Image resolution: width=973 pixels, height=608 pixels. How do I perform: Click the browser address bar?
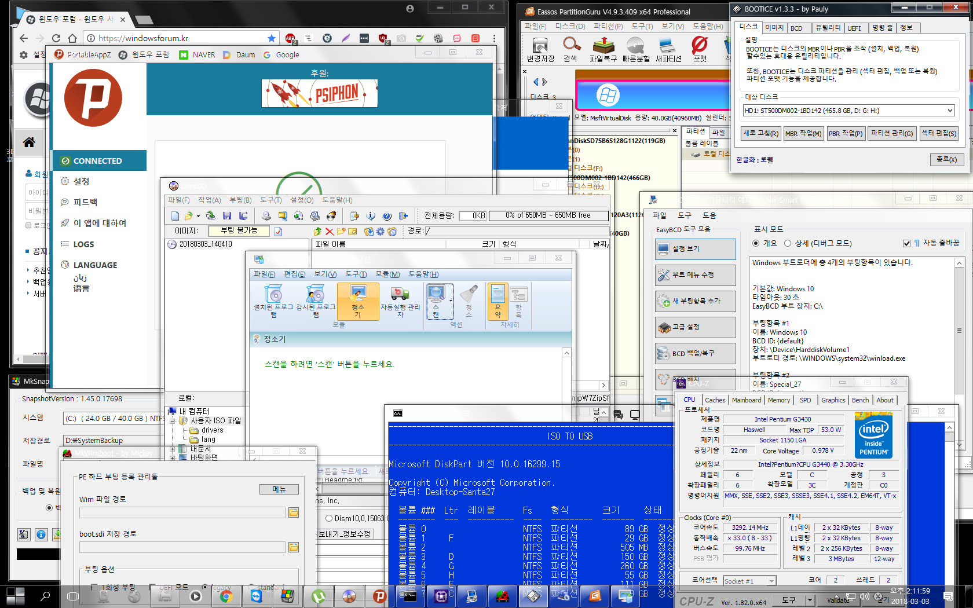tap(181, 38)
